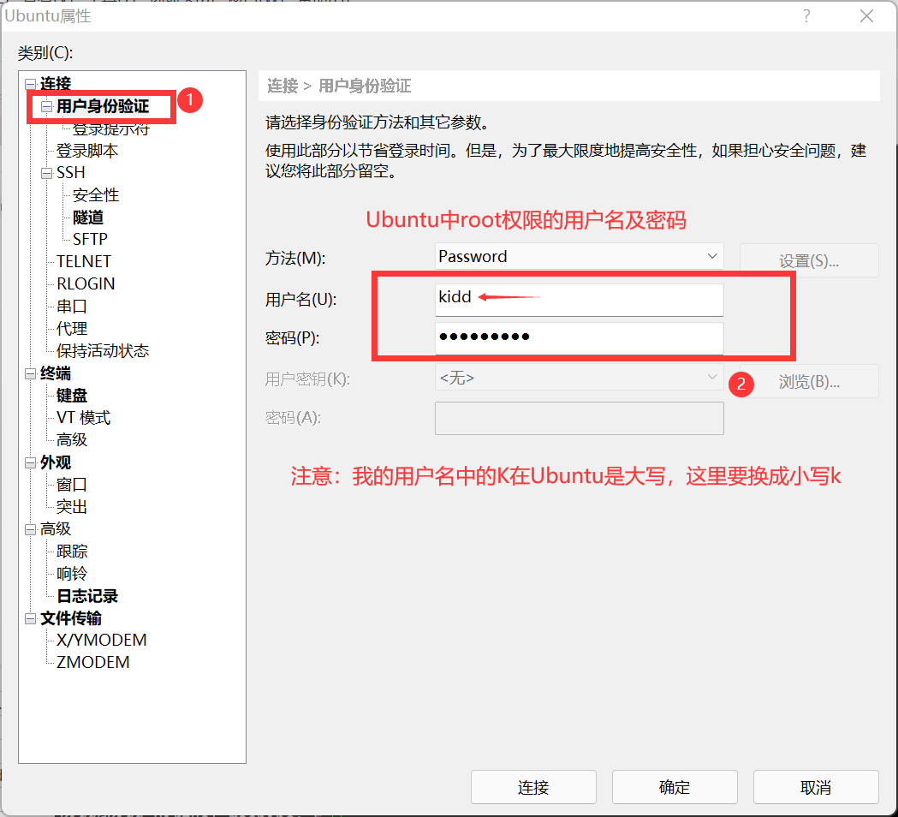Image resolution: width=898 pixels, height=817 pixels.
Task: Select 窗口 tree item
Action: pyautogui.click(x=72, y=485)
